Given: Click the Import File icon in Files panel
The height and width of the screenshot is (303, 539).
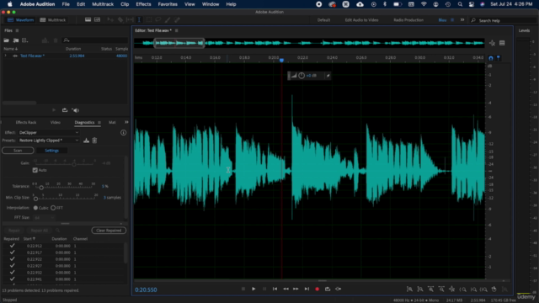Looking at the screenshot, I should click(16, 40).
